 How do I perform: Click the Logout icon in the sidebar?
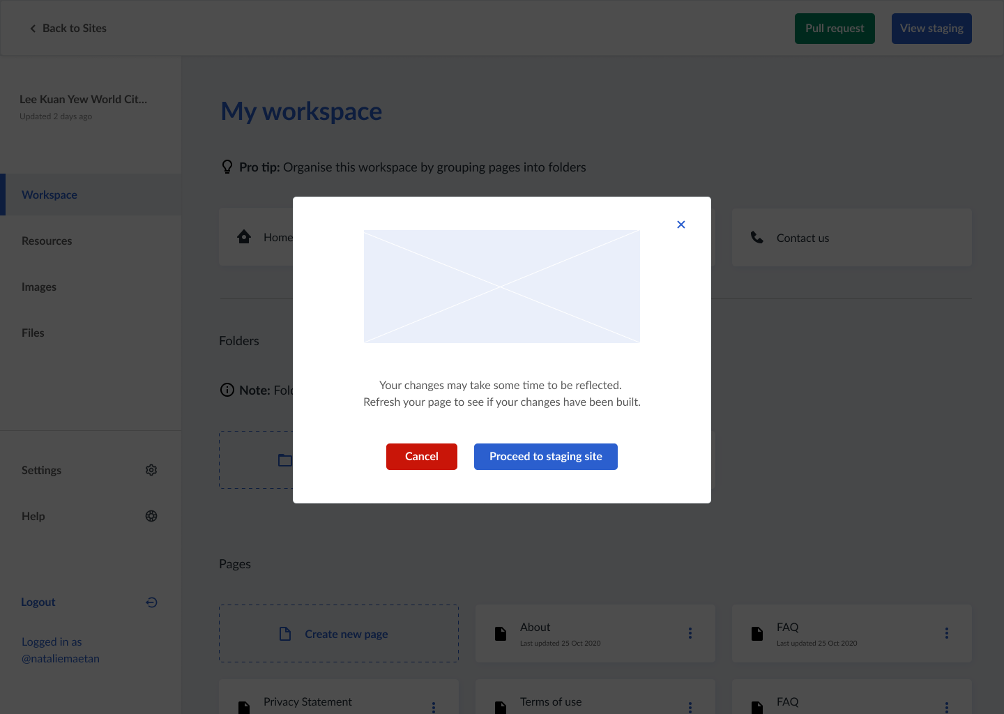pos(151,602)
